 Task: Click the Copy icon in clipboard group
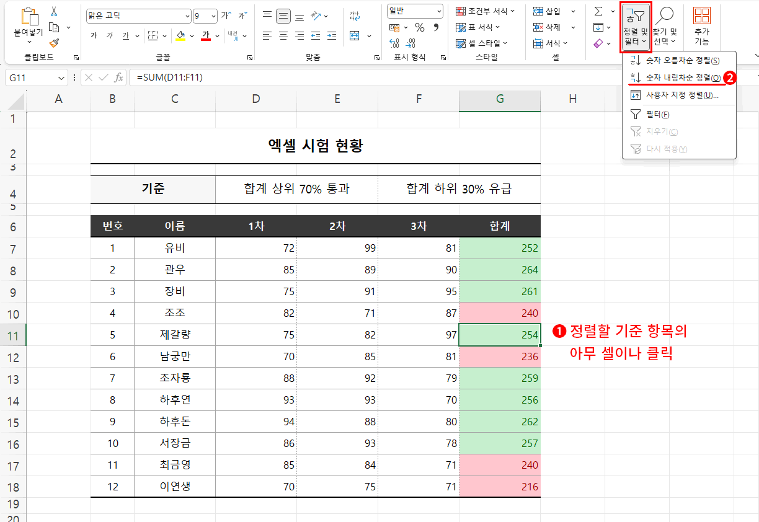point(54,27)
